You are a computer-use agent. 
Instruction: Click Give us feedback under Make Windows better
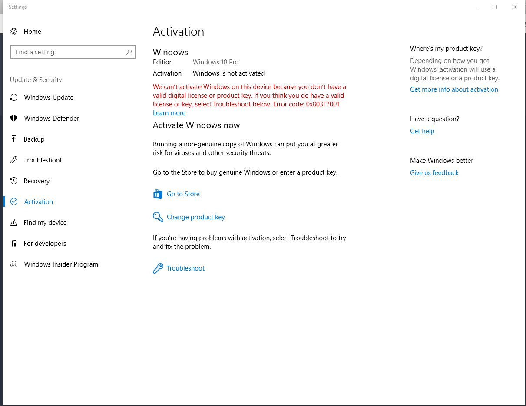pyautogui.click(x=434, y=172)
